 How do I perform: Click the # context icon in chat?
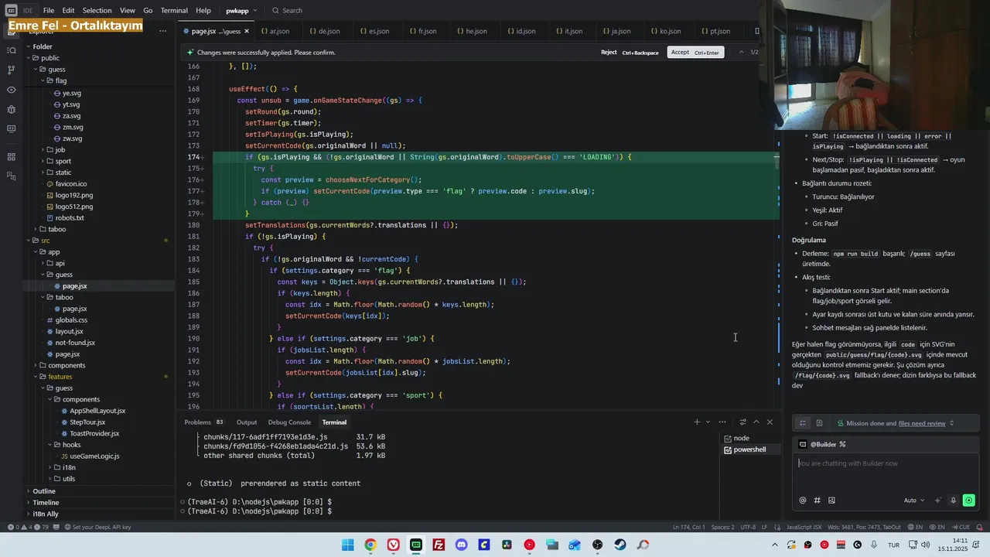coord(817,501)
